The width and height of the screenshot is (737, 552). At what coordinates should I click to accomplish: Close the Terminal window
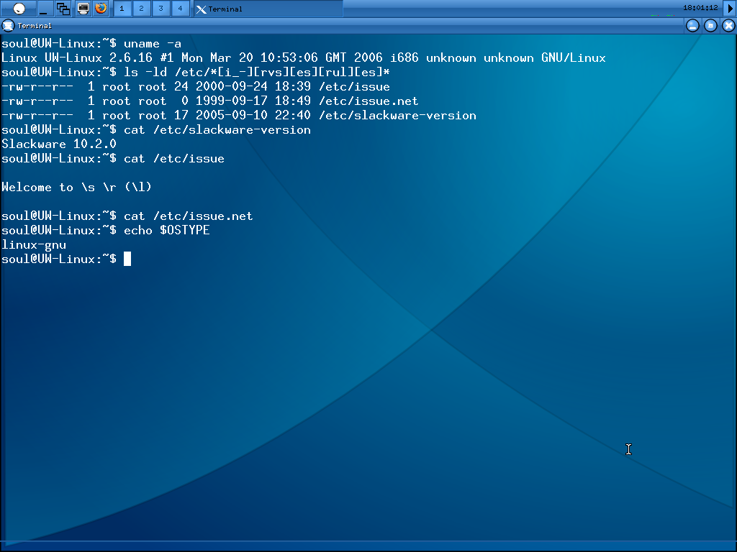point(728,25)
